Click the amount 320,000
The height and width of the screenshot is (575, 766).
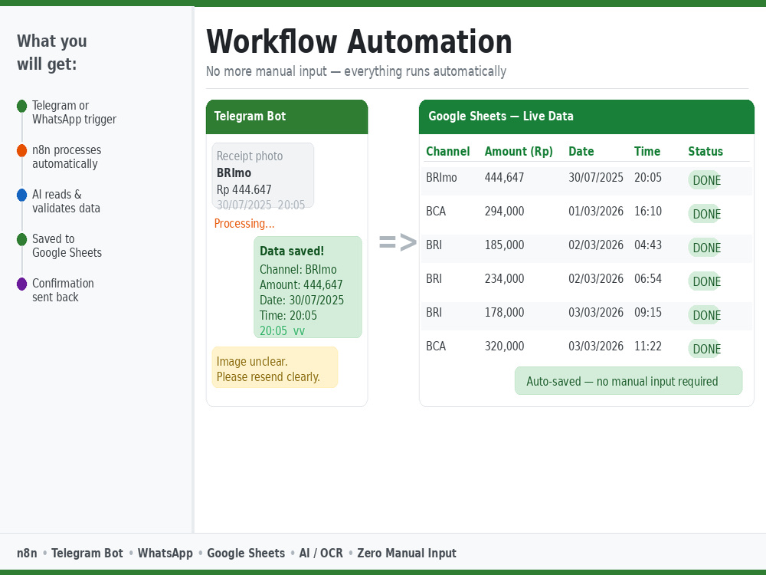[x=504, y=347]
